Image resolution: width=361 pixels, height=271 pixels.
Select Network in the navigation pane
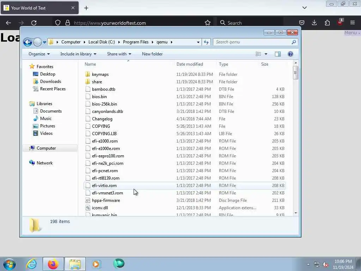tap(44, 163)
